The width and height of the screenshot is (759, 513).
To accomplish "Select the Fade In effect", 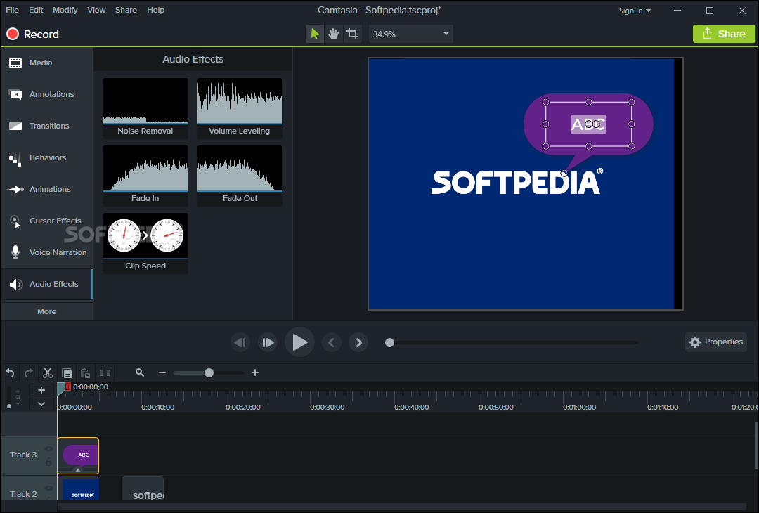I will 145,176.
